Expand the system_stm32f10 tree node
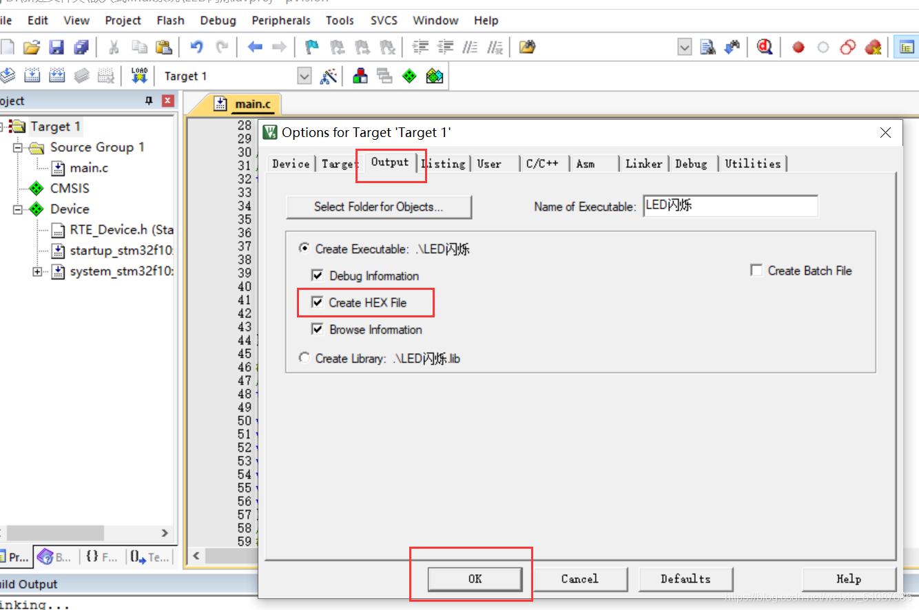The width and height of the screenshot is (919, 610). tap(37, 271)
